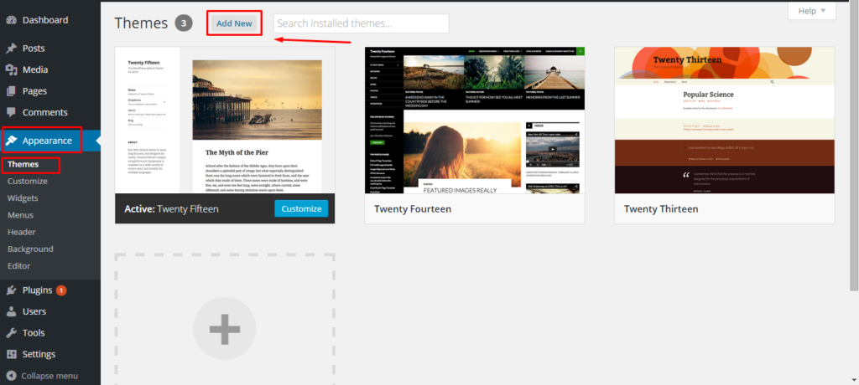Open the Dashboard menu

(x=45, y=20)
